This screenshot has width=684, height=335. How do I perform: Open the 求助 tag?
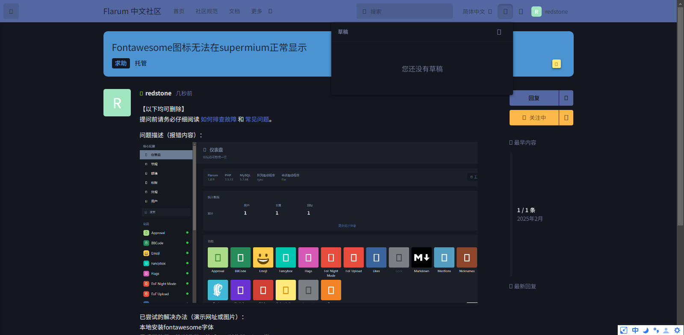pos(121,63)
